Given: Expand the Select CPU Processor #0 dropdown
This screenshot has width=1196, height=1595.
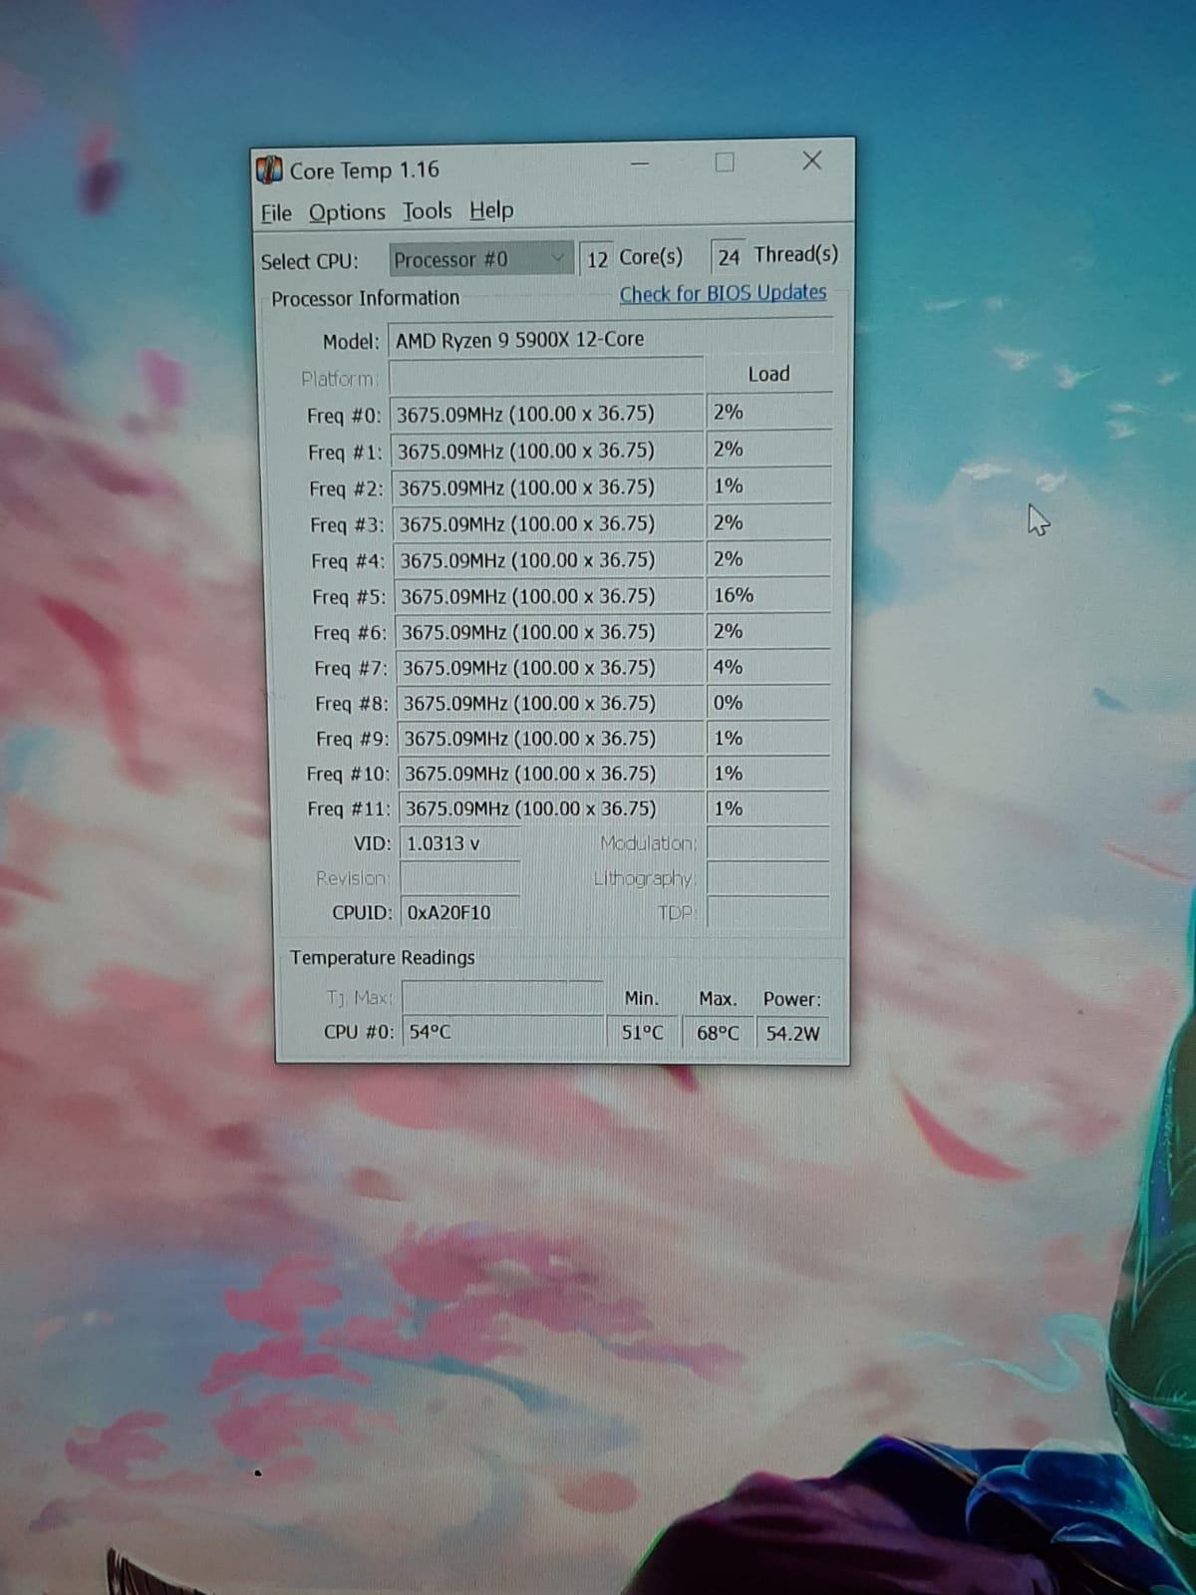Looking at the screenshot, I should 480,259.
